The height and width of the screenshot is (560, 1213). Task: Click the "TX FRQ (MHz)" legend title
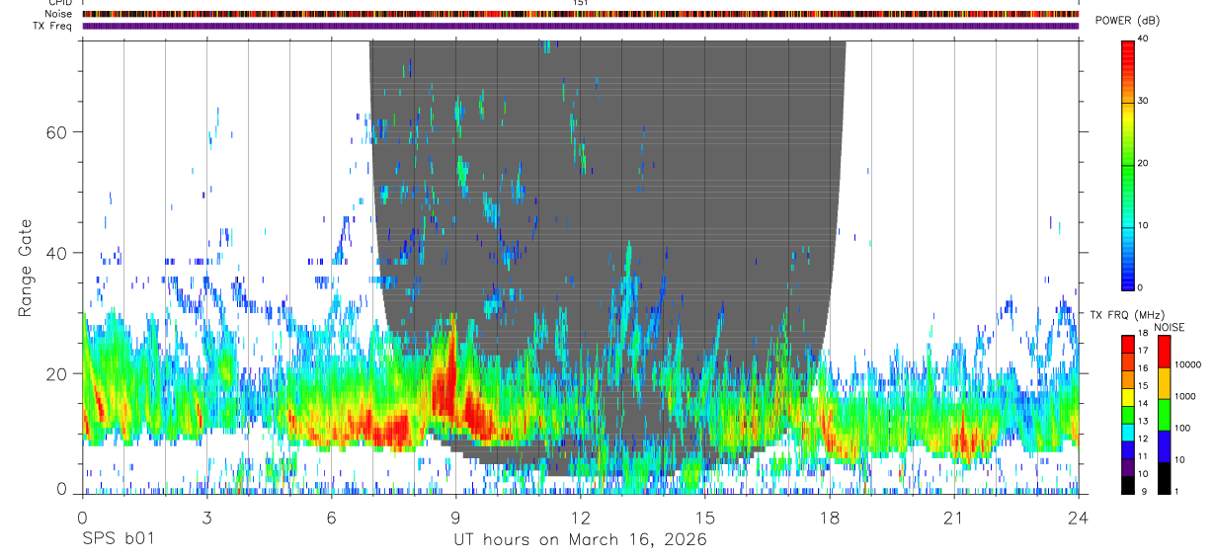1127,314
